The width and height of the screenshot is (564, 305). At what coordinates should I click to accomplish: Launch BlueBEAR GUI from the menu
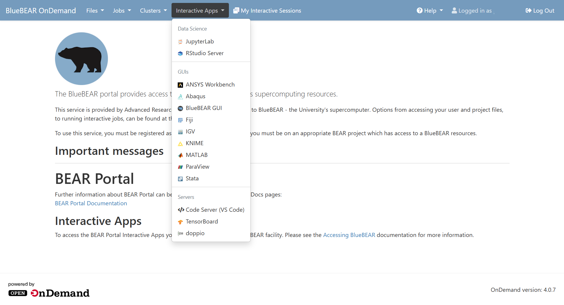204,108
